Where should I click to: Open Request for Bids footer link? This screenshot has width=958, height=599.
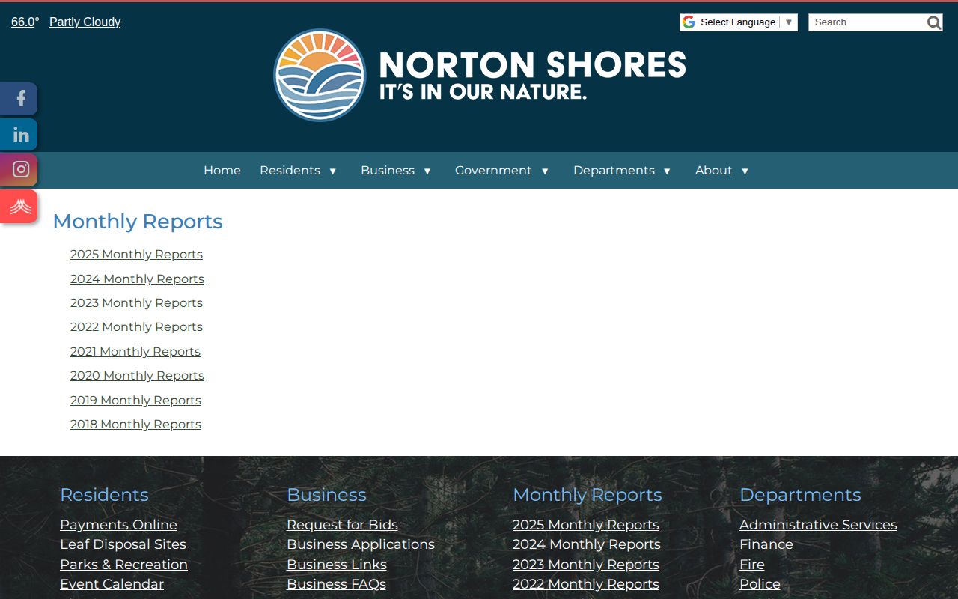342,525
